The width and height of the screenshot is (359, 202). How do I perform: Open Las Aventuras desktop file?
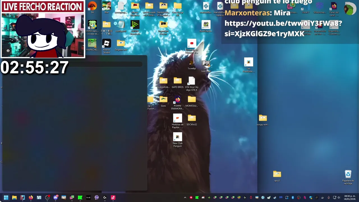248,65
